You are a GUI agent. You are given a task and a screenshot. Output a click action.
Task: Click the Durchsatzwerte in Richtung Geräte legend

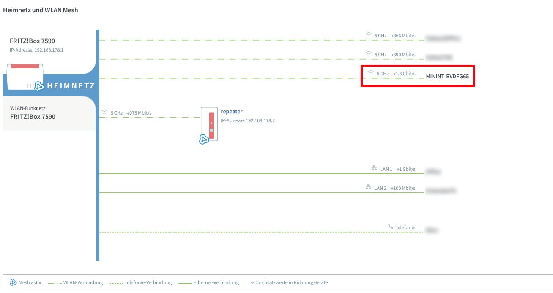click(x=289, y=282)
